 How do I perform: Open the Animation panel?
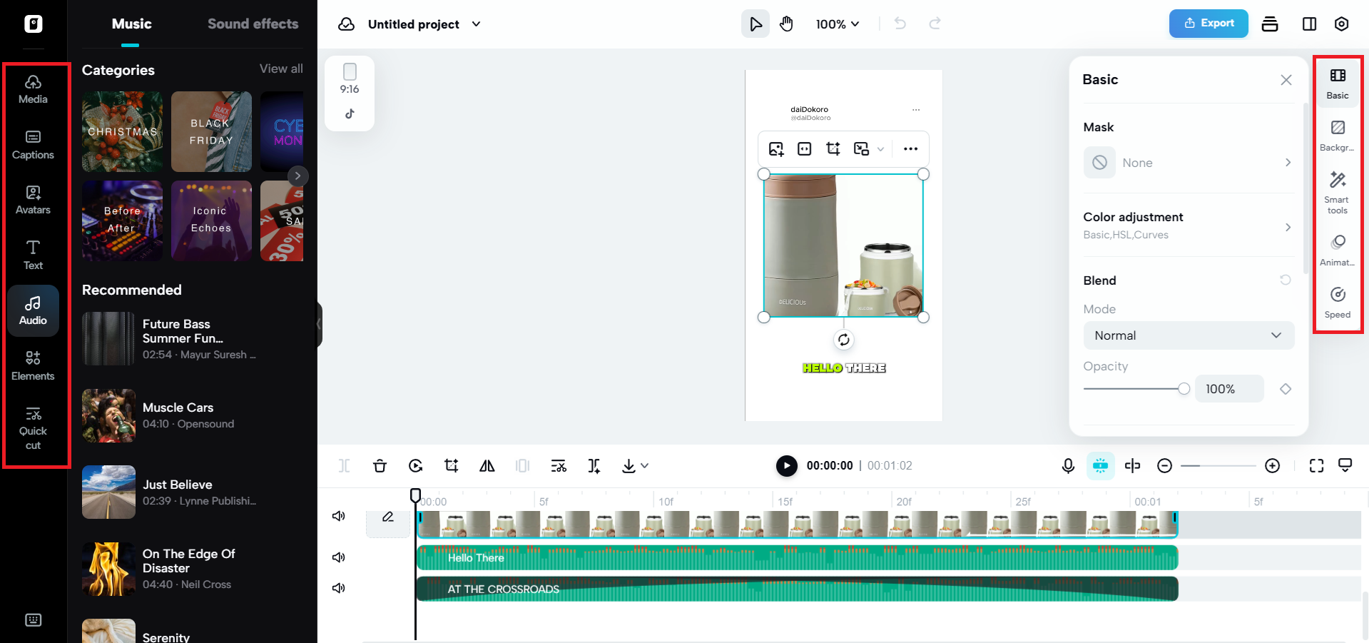[1338, 250]
